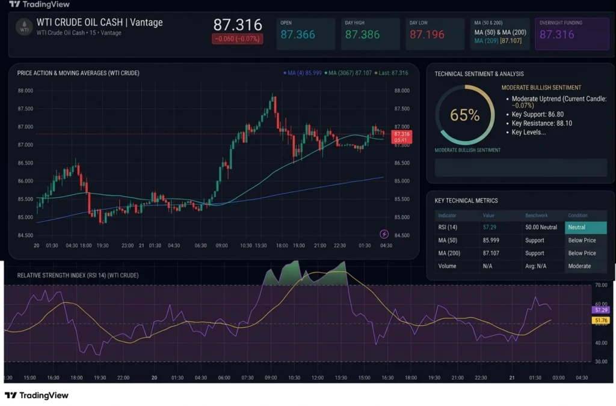Image resolution: width=616 pixels, height=406 pixels.
Task: Select the Day Low 87.196 card
Action: pos(435,34)
